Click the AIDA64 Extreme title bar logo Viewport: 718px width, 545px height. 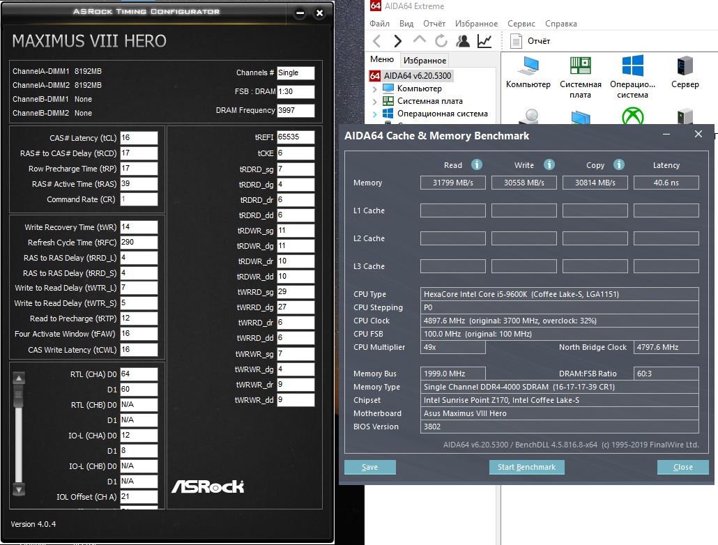(376, 6)
